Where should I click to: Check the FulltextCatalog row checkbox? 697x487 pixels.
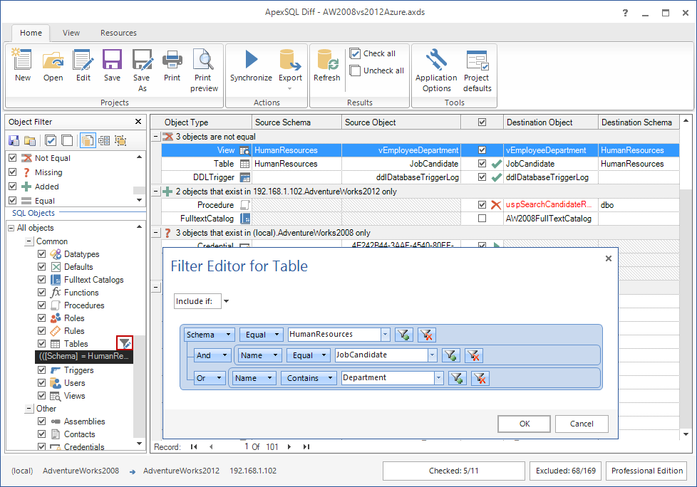point(482,219)
